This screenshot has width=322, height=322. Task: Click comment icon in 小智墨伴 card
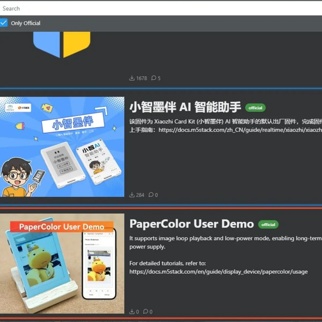[x=151, y=195]
